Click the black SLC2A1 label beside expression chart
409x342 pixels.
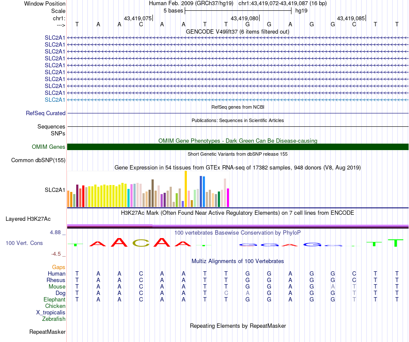[x=55, y=190]
